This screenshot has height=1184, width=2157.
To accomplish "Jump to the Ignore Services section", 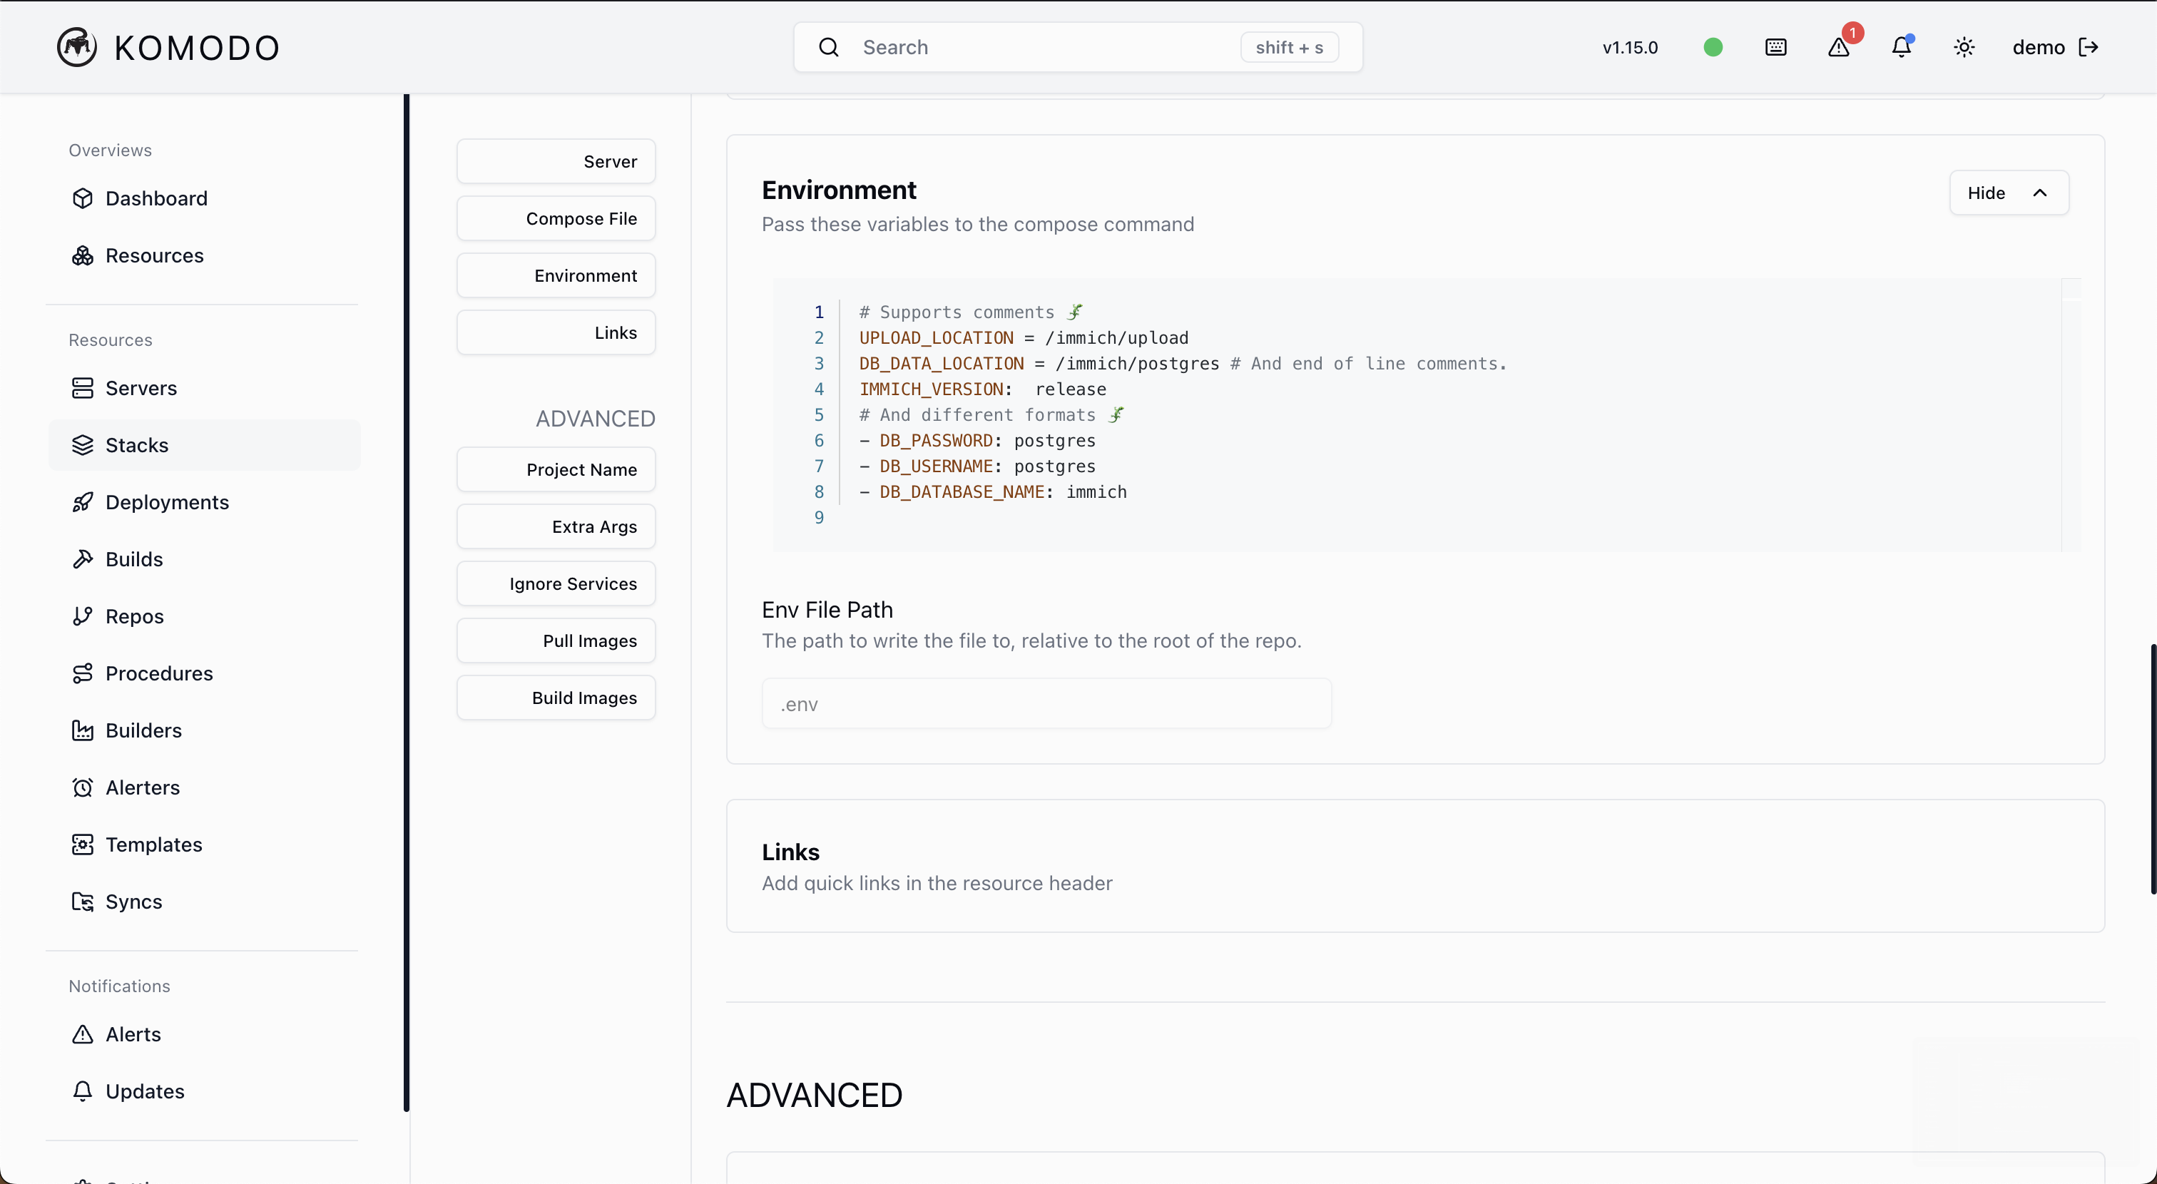I will tap(556, 583).
